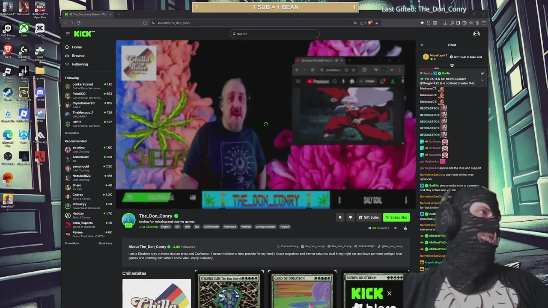548x308 pixels.
Task: Click the 420Friendly tag
Action: coord(211,227)
